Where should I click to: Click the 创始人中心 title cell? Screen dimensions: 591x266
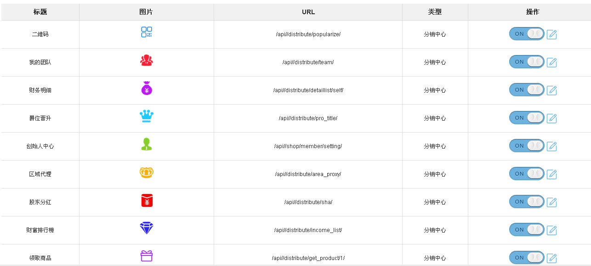pos(40,146)
